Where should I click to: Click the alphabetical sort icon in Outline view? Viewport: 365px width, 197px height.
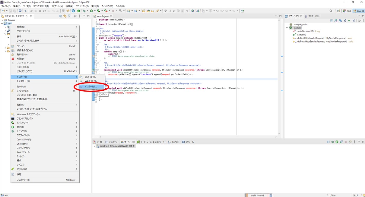pyautogui.click(x=335, y=20)
